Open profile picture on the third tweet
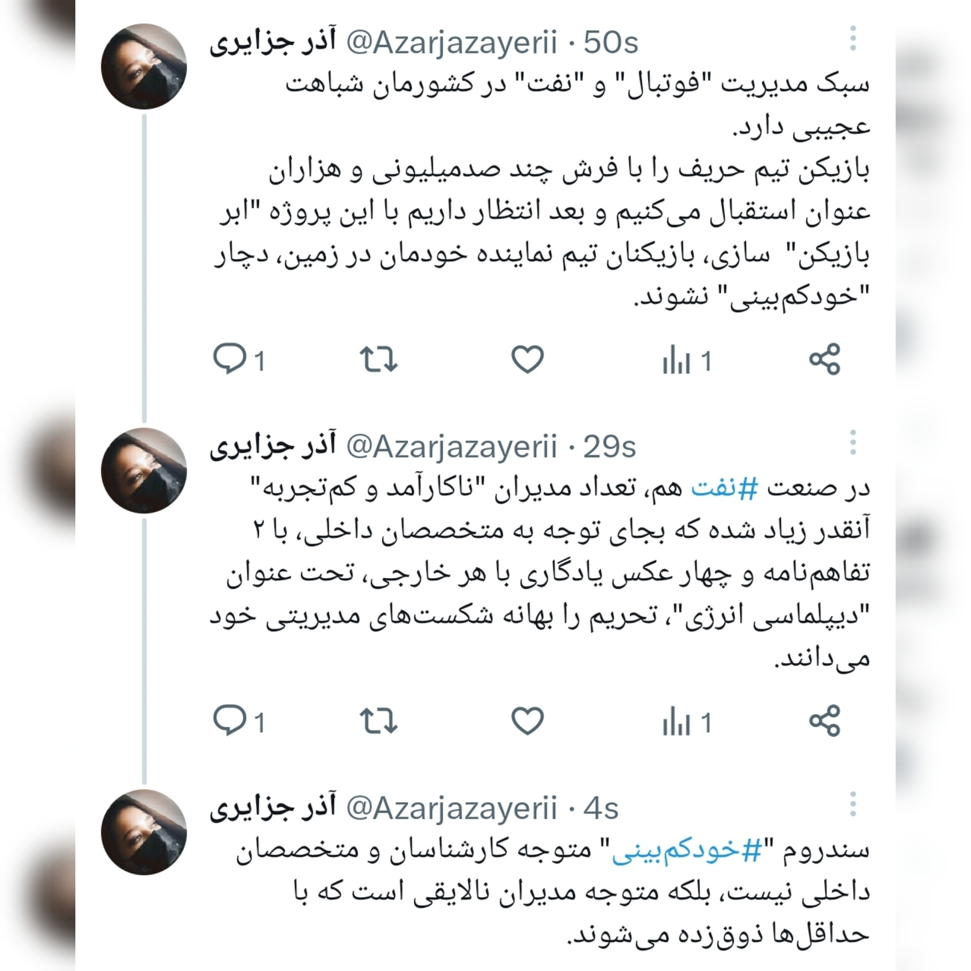The image size is (971, 971). click(x=144, y=832)
